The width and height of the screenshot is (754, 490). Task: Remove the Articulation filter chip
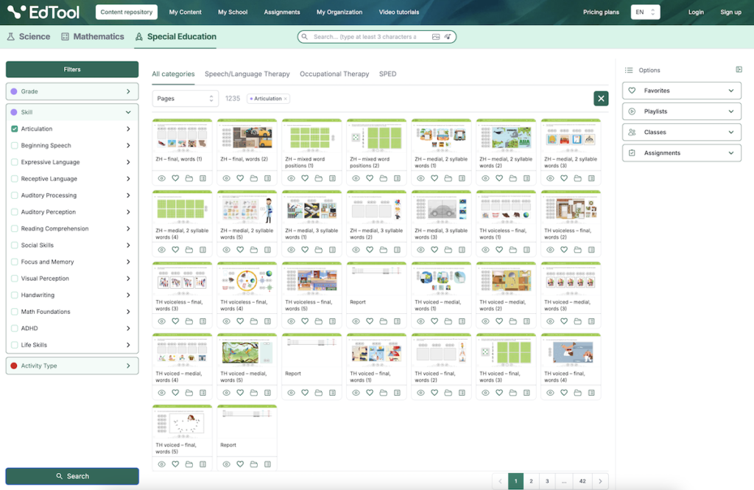click(x=286, y=99)
